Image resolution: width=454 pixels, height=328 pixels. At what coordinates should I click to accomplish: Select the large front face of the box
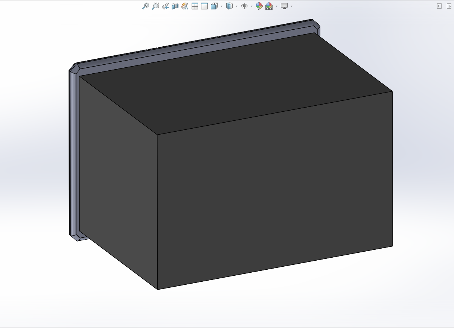[275, 190]
